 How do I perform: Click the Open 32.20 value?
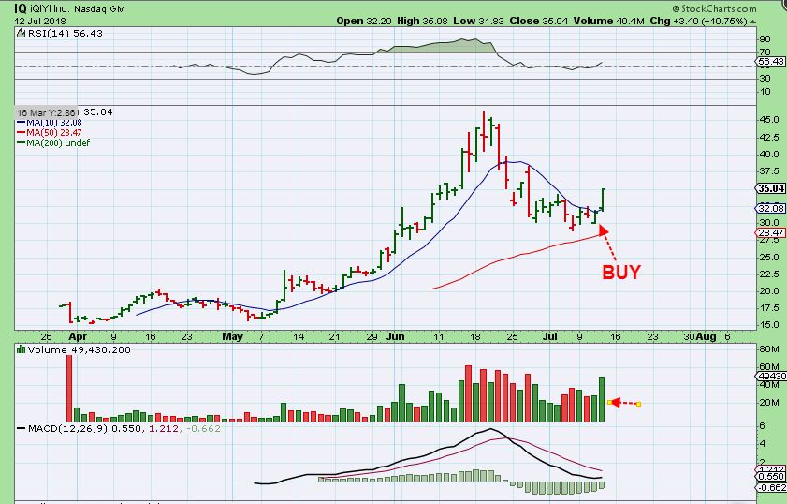[x=364, y=22]
